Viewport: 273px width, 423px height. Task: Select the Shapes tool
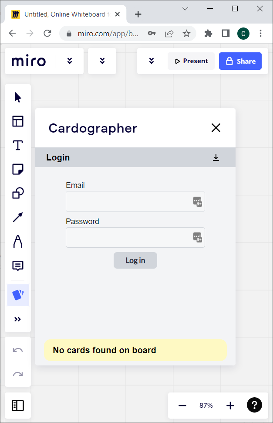[18, 193]
